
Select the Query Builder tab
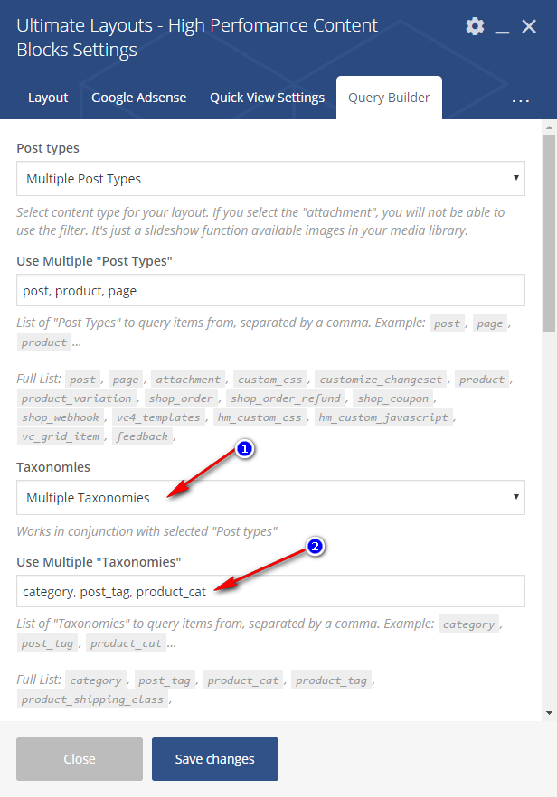tap(389, 98)
